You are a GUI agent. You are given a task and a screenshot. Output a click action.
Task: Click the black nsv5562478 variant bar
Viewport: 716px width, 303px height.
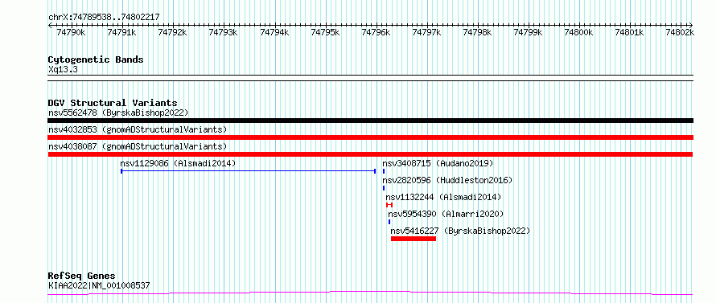pos(370,121)
